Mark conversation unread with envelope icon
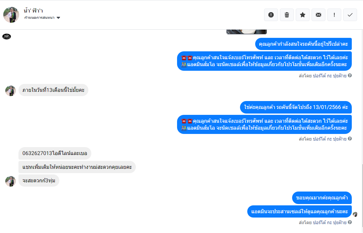The width and height of the screenshot is (363, 233). pyautogui.click(x=318, y=15)
